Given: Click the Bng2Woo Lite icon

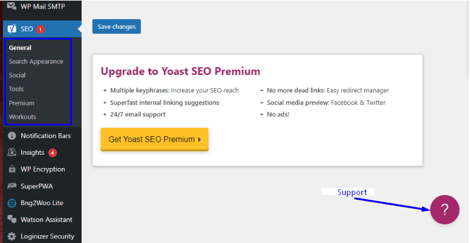Looking at the screenshot, I should click(x=11, y=203).
